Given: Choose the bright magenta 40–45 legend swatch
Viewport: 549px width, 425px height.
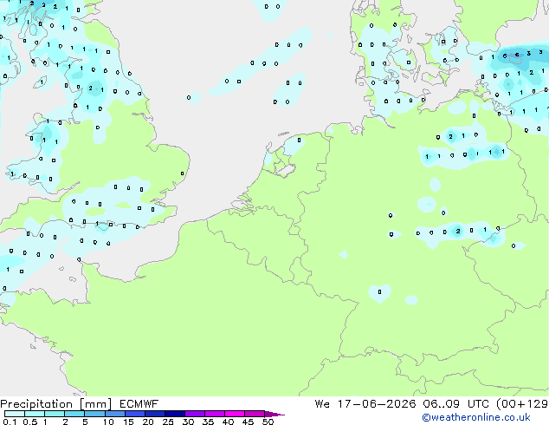Looking at the screenshot, I should click(235, 414).
